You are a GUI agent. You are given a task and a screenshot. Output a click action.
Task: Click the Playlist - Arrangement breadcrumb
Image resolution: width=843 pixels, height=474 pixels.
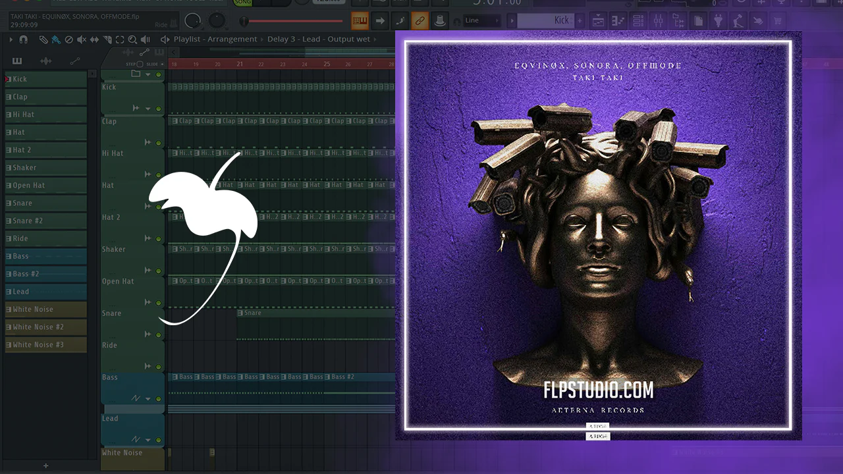click(x=215, y=39)
